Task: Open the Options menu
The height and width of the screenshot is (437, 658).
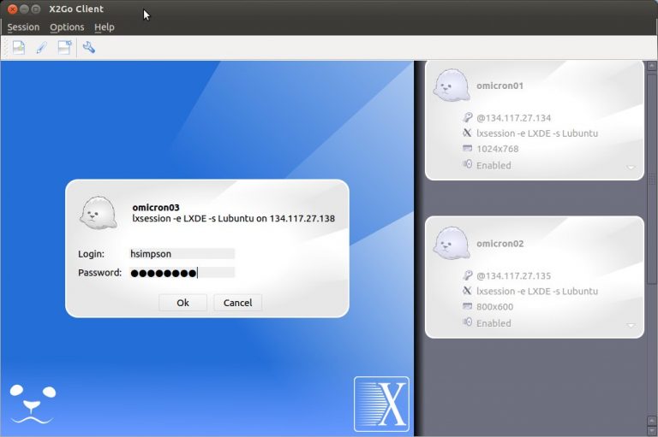Action: tap(67, 27)
